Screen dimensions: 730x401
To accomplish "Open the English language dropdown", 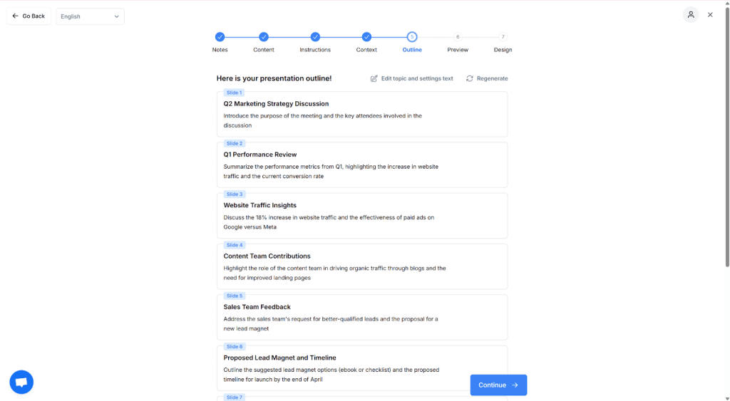I will [90, 16].
